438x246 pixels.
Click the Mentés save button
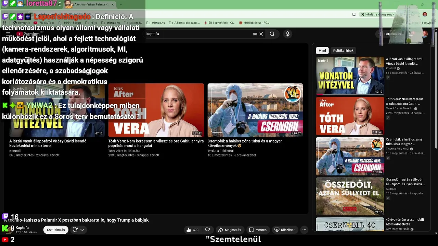pos(258,230)
